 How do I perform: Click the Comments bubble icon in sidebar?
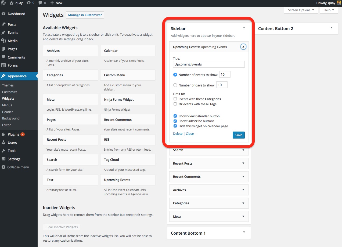[4, 57]
